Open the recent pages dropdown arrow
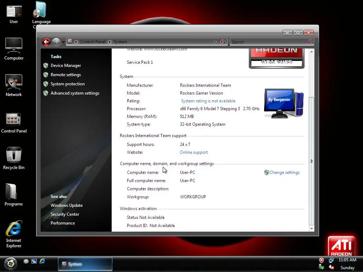This screenshot has height=272, width=363. (63, 42)
